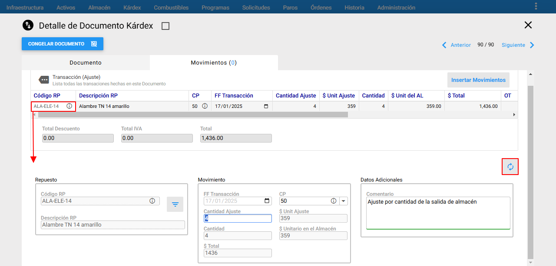Click the refresh icon button
The image size is (556, 266).
coord(510,167)
